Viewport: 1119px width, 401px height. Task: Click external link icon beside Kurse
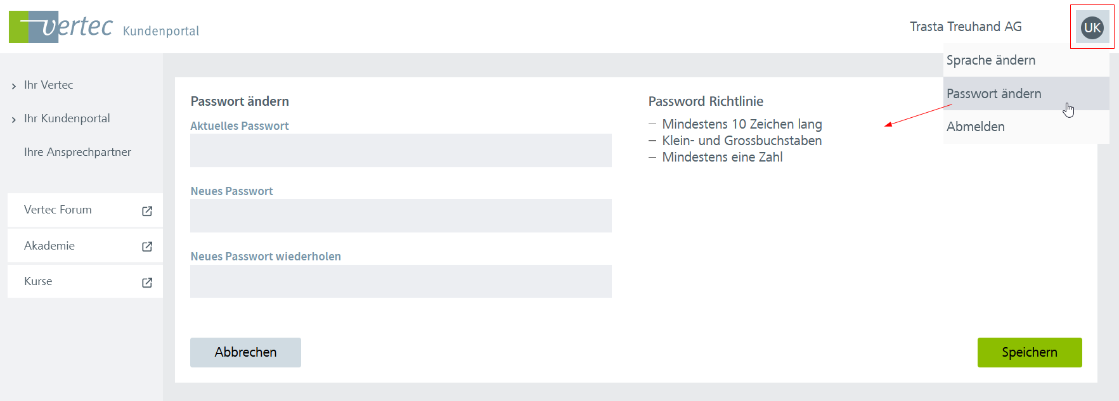click(x=147, y=283)
